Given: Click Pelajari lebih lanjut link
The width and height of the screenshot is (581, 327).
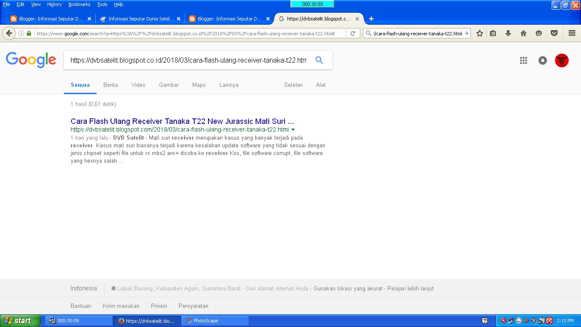Looking at the screenshot, I should coord(410,289).
